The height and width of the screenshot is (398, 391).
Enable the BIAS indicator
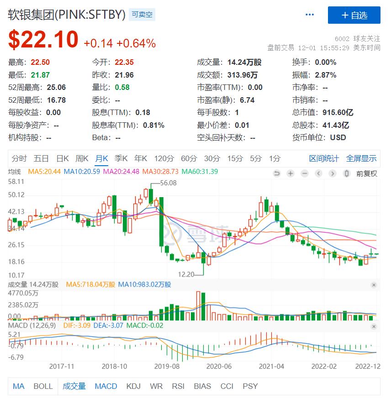point(202,386)
